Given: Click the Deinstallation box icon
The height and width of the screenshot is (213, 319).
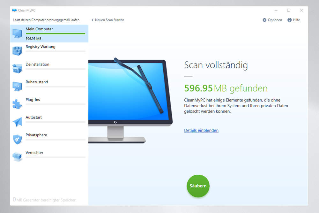Looking at the screenshot, I should coord(17,68).
